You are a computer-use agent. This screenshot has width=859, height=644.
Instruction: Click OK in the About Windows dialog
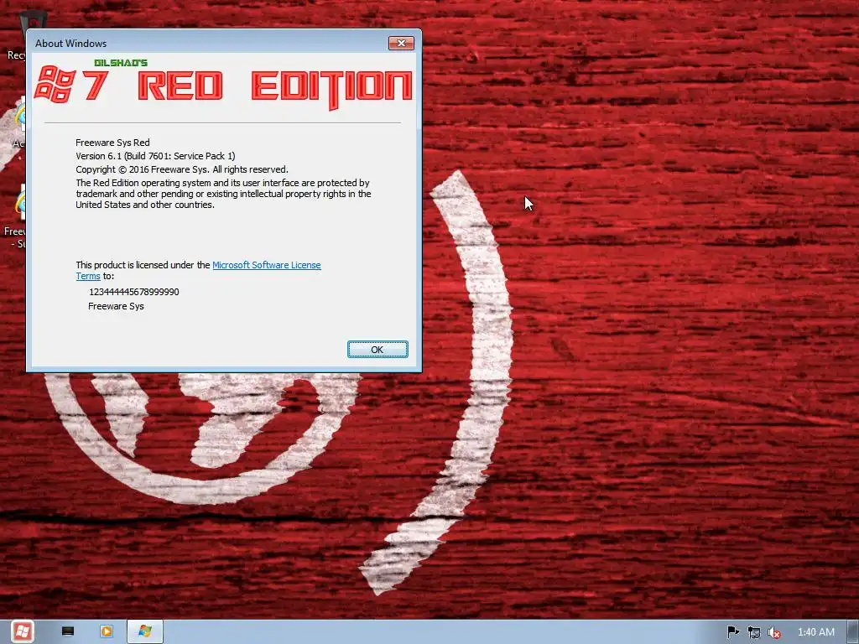(x=377, y=350)
